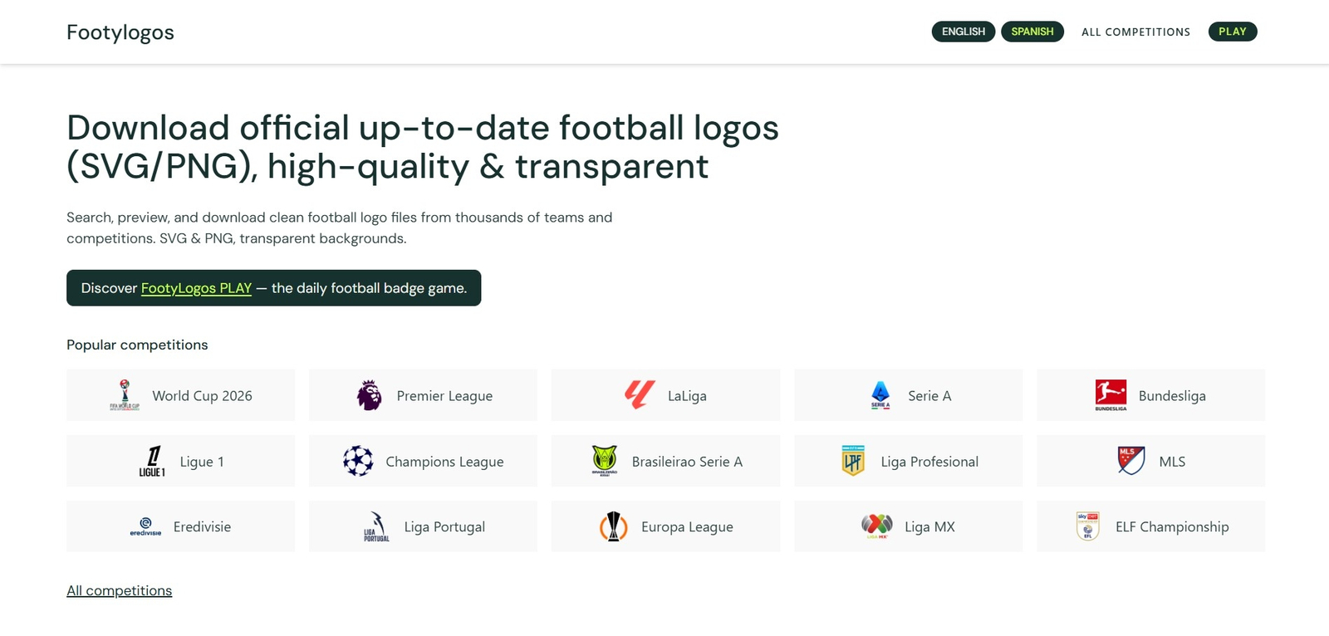Select the Eredivisie competition tile
1329x636 pixels.
180,526
